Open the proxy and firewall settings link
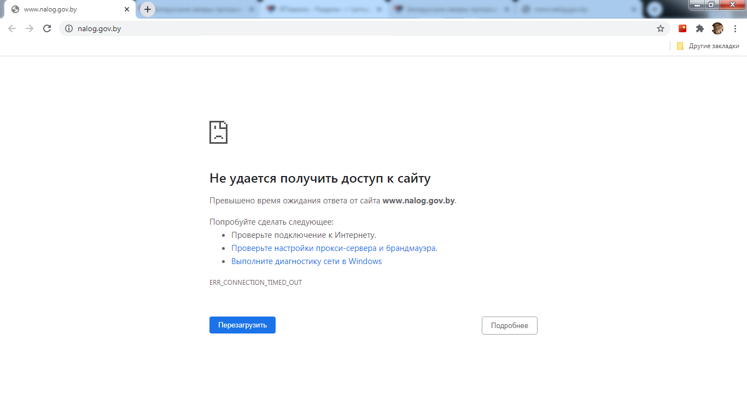This screenshot has width=747, height=398. click(334, 248)
